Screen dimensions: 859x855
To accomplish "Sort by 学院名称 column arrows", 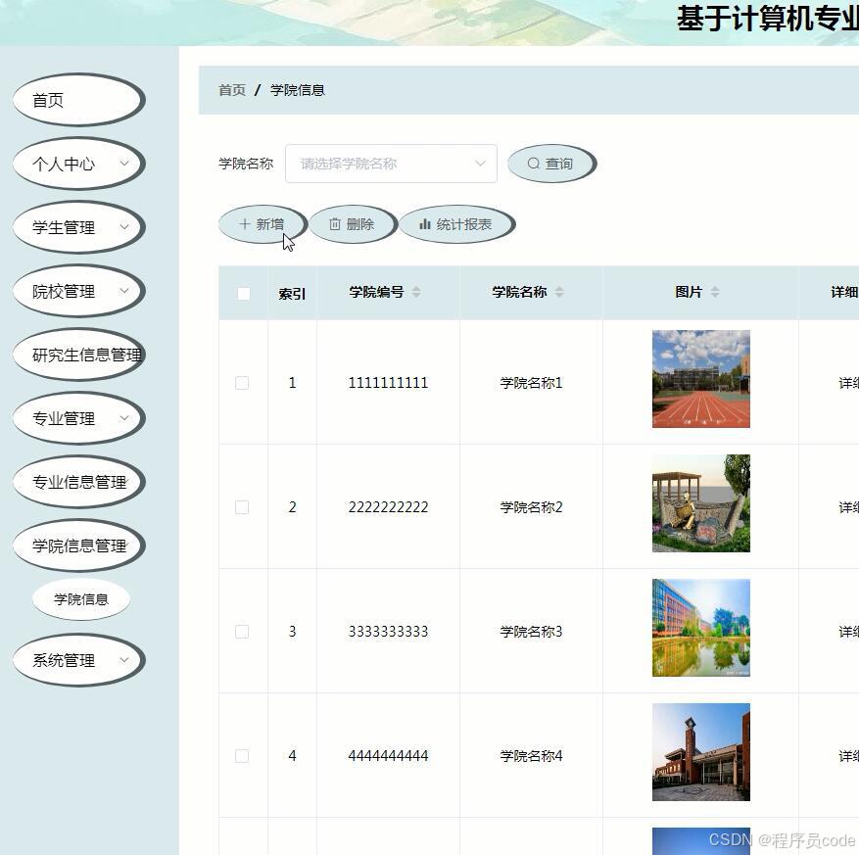I will (558, 292).
